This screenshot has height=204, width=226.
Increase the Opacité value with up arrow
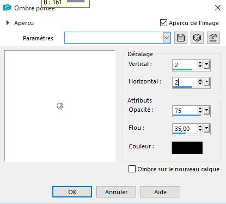pyautogui.click(x=200, y=109)
